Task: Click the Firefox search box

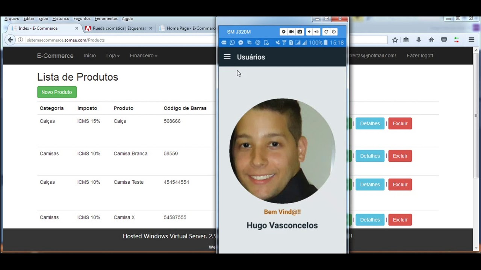Action: (368, 40)
